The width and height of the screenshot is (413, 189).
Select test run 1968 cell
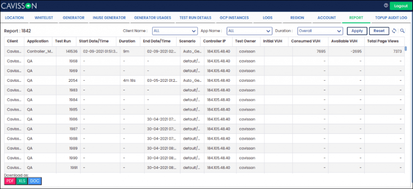69,61
